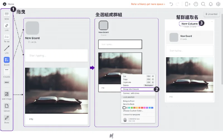The width and height of the screenshot is (223, 139).
Task: Choose Duplicate in the context menu
Action: tap(138, 82)
